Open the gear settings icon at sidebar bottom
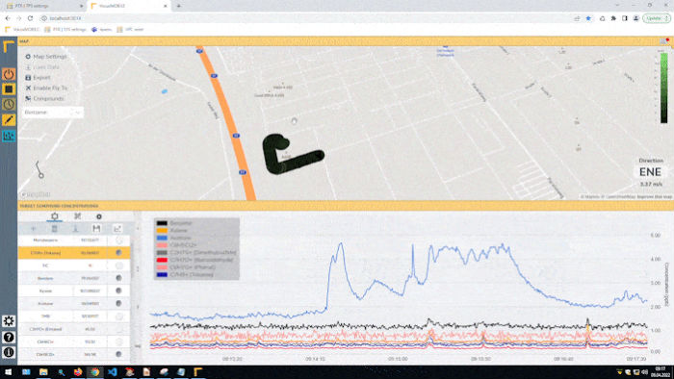 9,320
